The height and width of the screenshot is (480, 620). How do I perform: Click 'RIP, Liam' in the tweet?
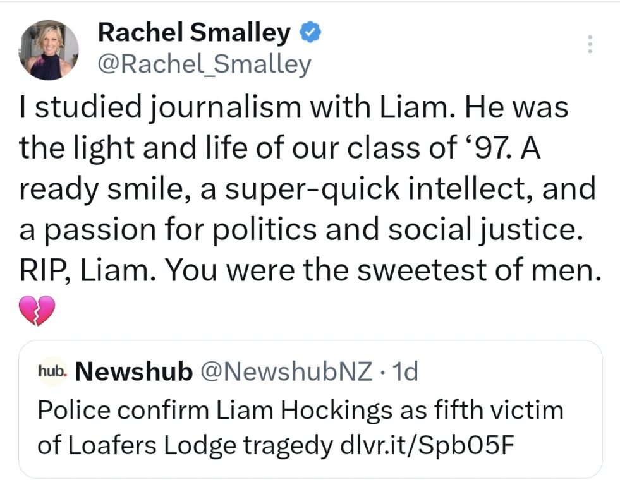tap(86, 271)
